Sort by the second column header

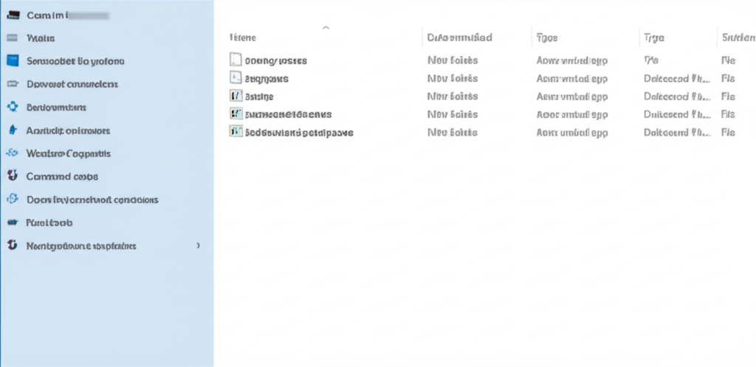[x=459, y=38]
